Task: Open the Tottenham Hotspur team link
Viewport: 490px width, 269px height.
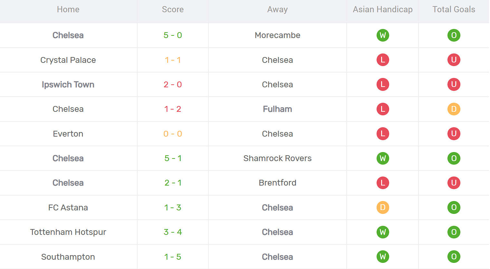Action: 68,232
